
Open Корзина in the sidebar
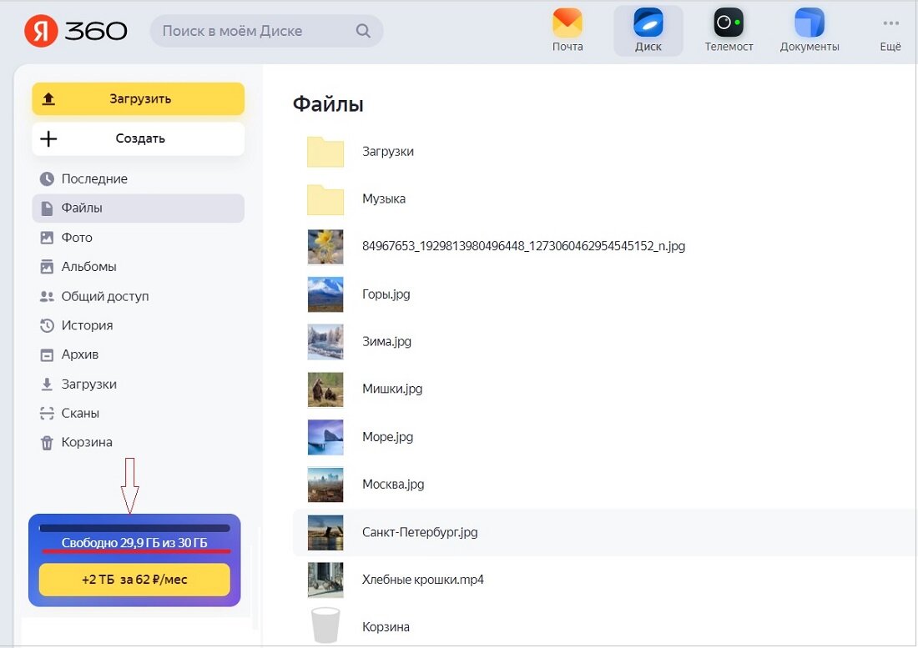coord(139,443)
